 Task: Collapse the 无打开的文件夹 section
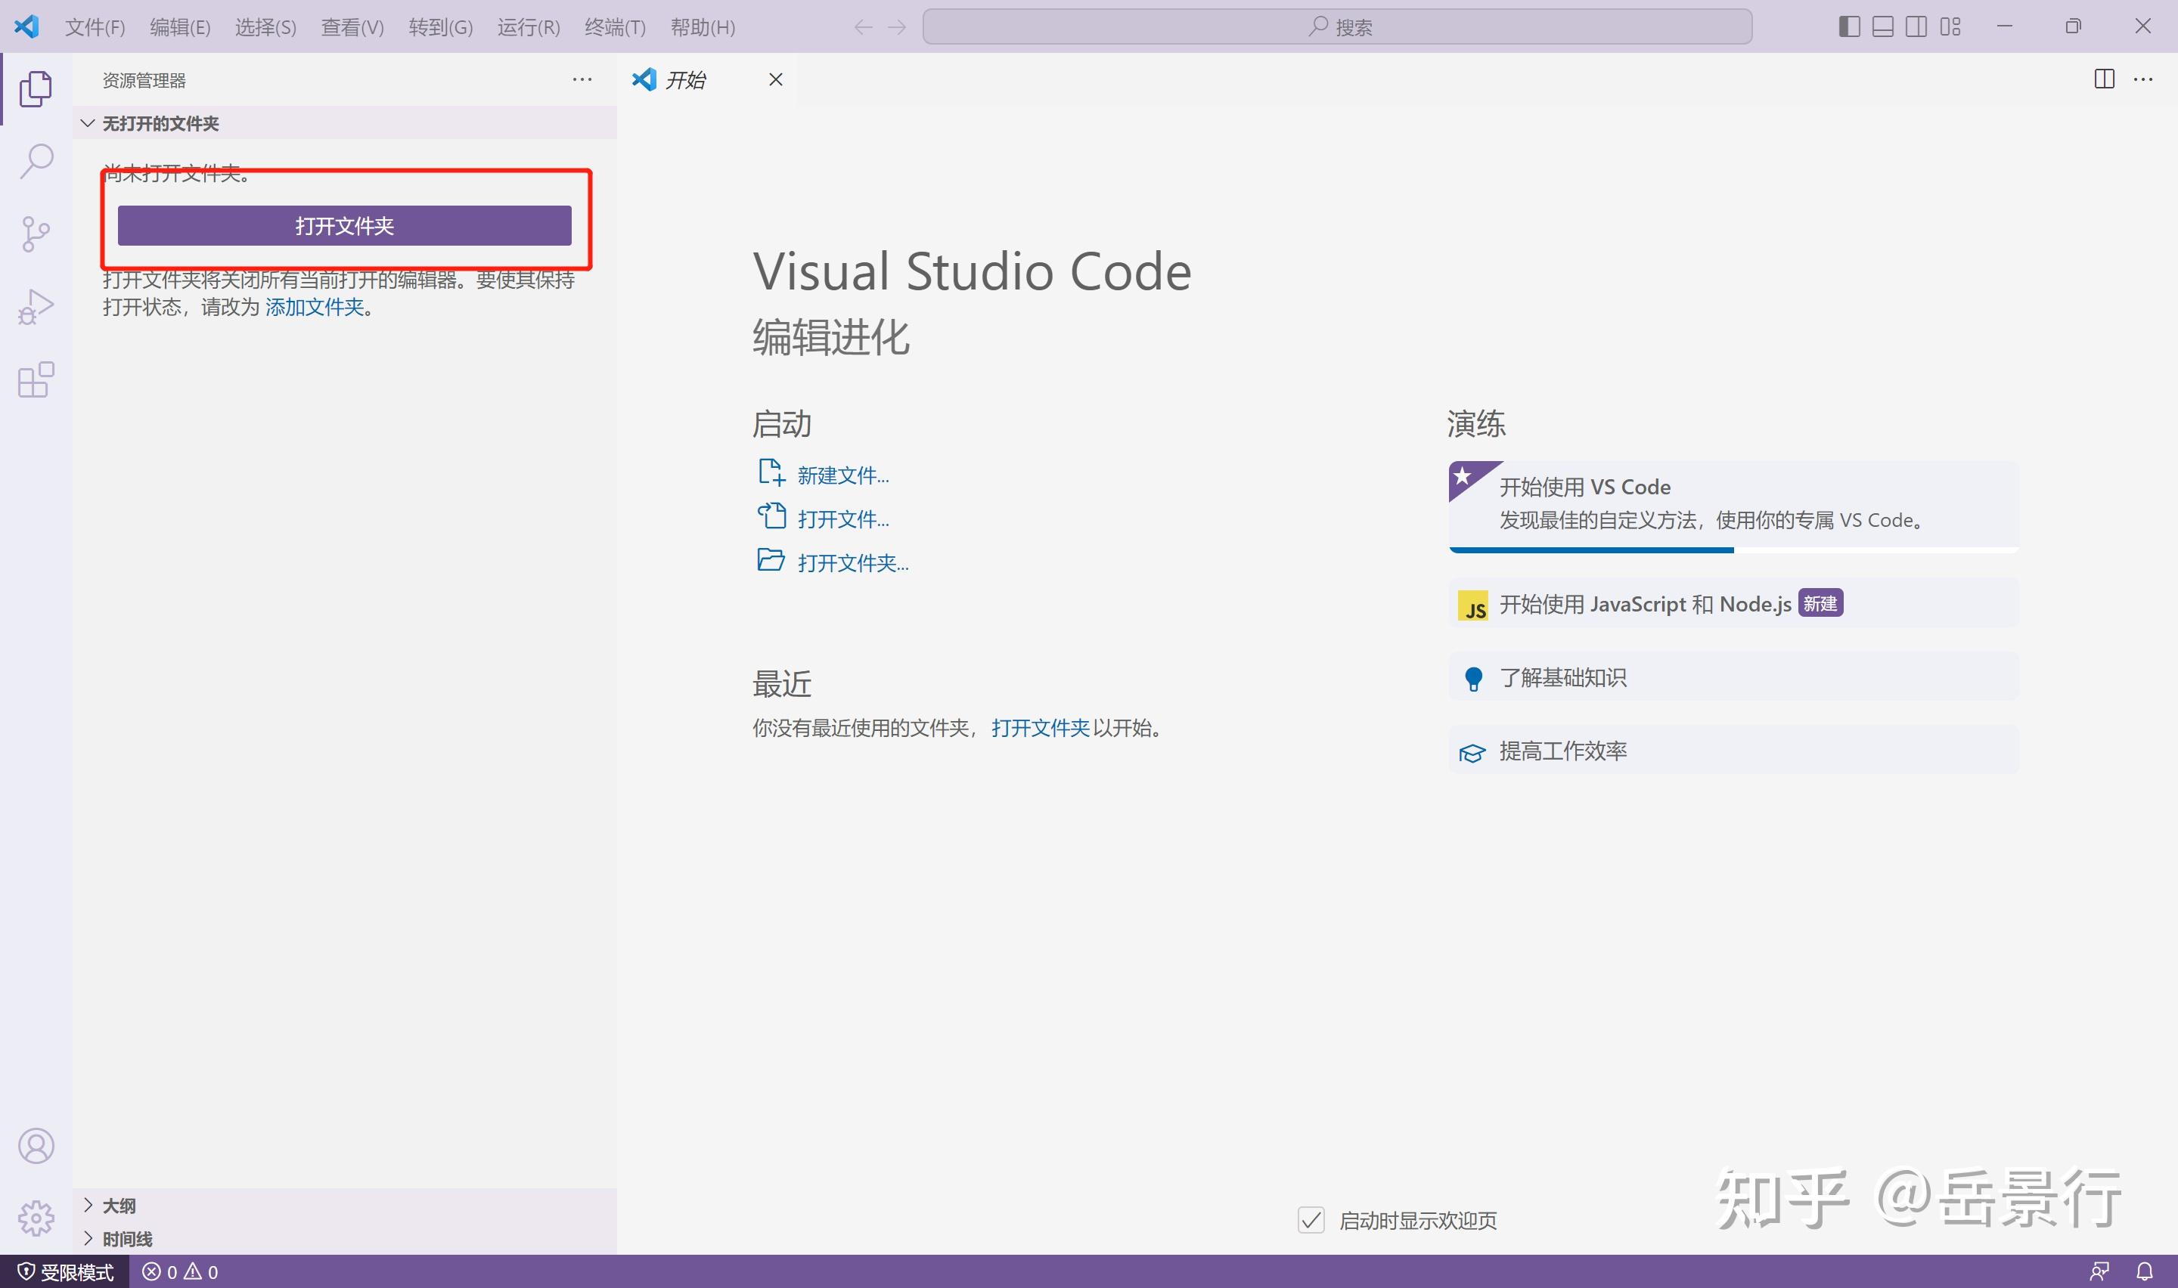pyautogui.click(x=87, y=122)
